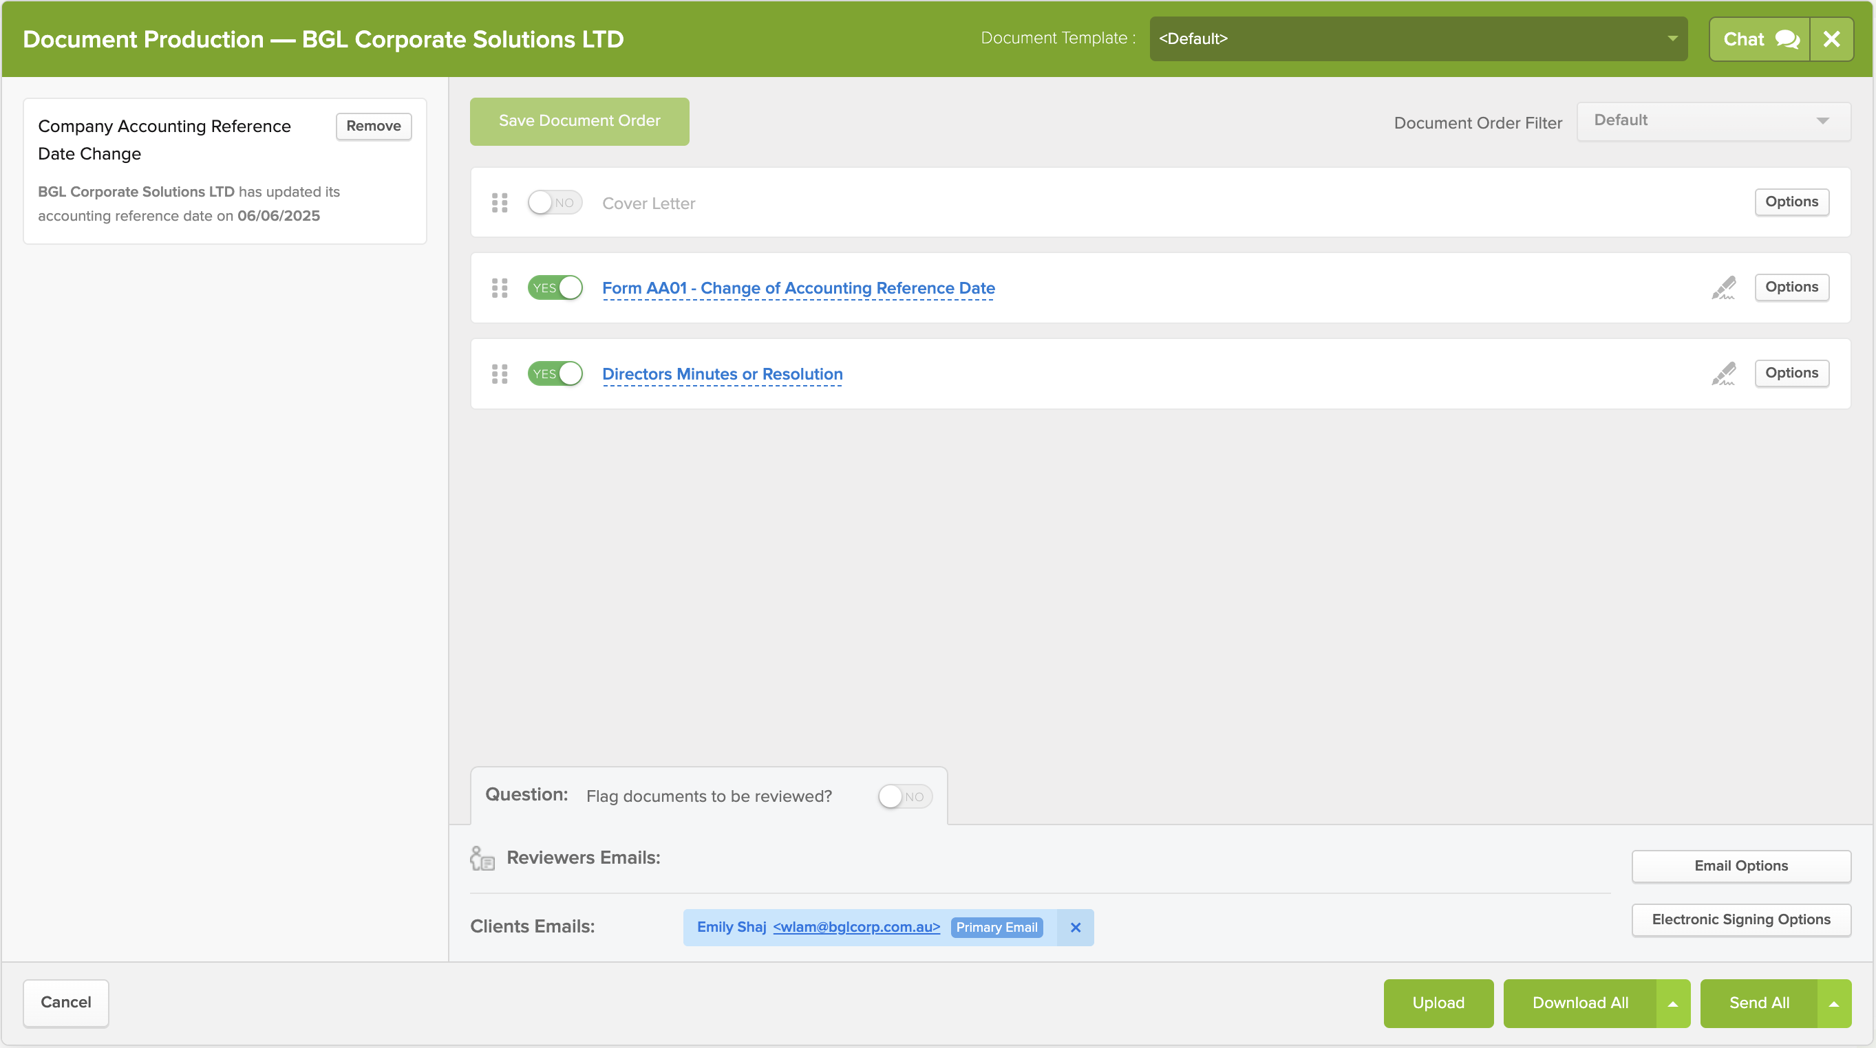1876x1048 pixels.
Task: Expand the Send All arrow menu
Action: [1835, 1003]
